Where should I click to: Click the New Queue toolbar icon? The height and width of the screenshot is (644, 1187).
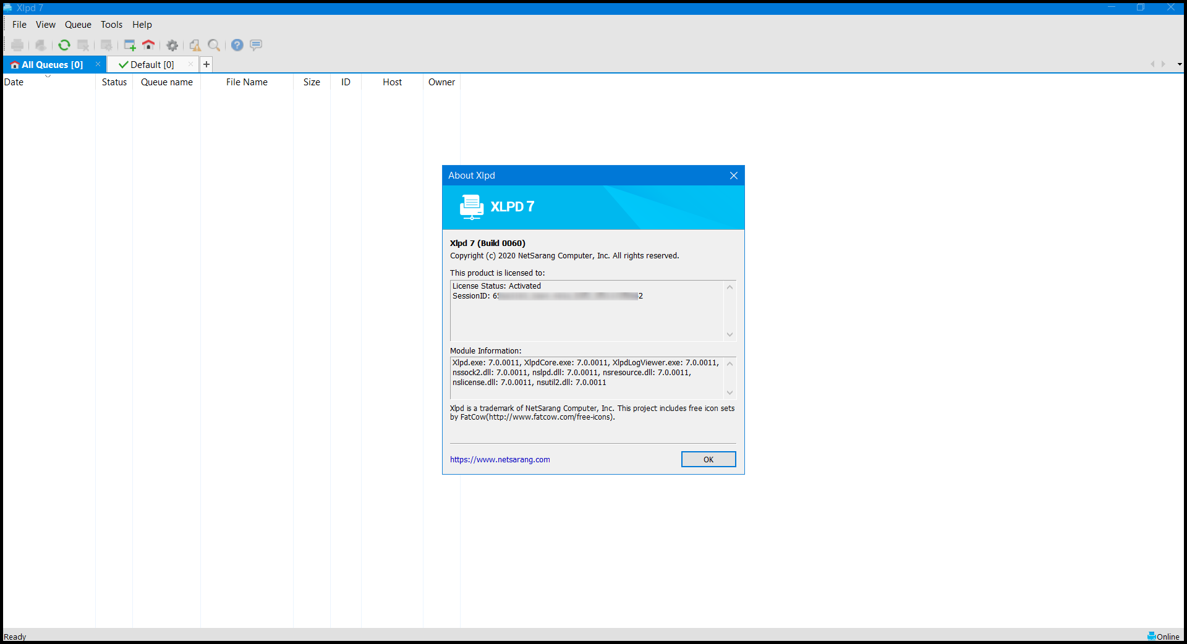tap(130, 45)
